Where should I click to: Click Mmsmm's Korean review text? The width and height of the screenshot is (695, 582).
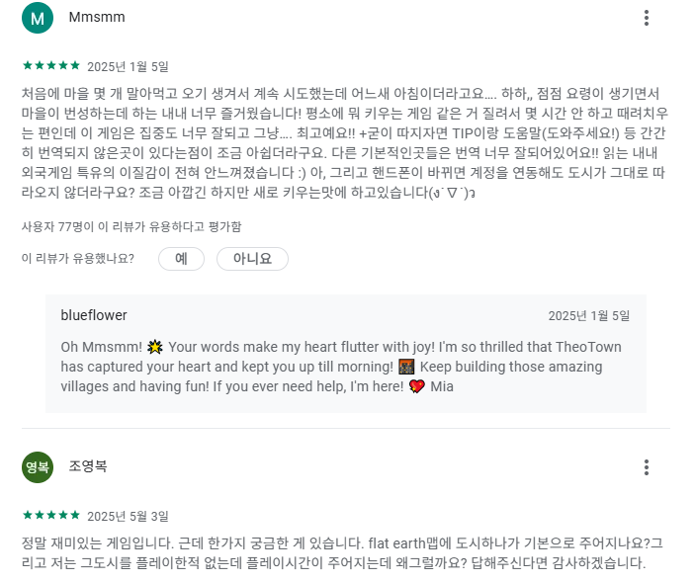tap(345, 142)
